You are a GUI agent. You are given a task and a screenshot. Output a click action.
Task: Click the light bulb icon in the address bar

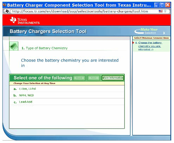[165, 11]
